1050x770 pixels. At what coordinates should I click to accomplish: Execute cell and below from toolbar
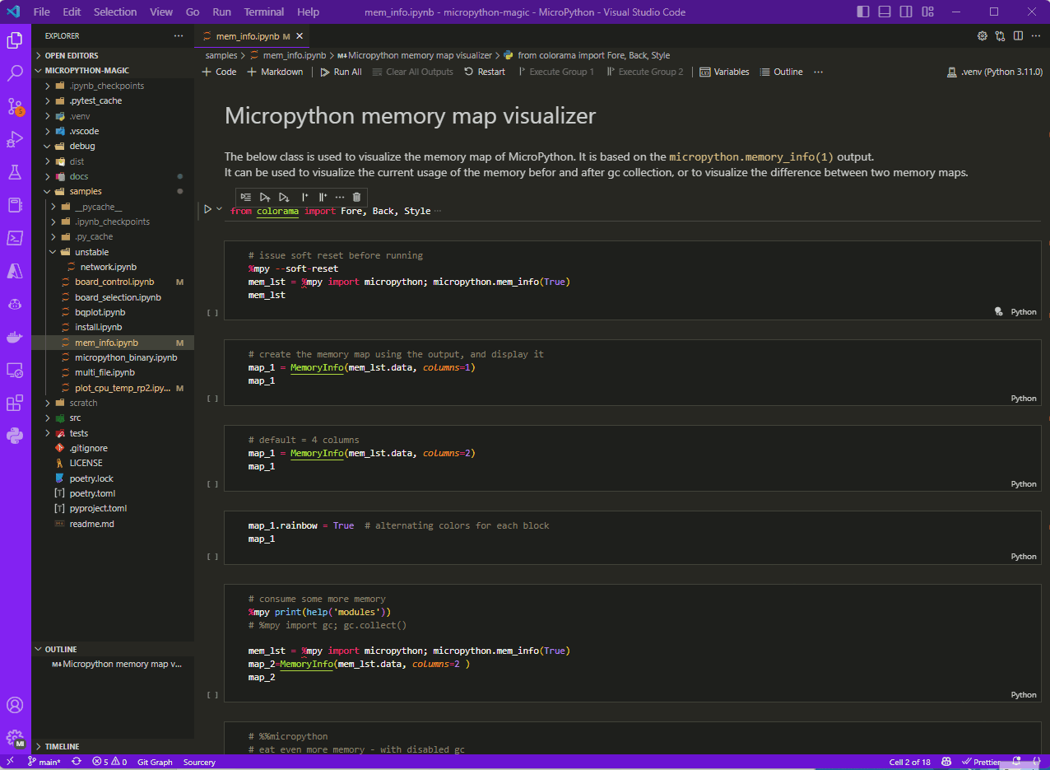[284, 197]
